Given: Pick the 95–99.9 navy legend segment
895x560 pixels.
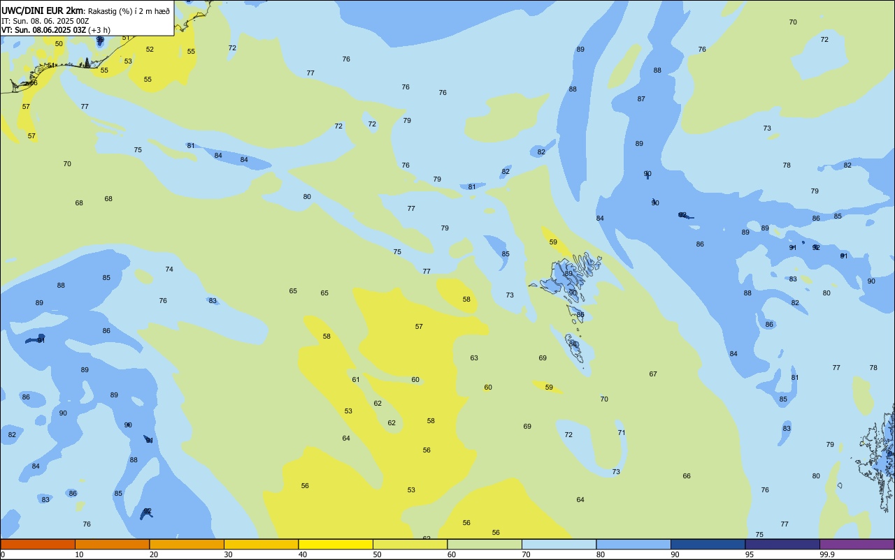Looking at the screenshot, I should (x=782, y=544).
